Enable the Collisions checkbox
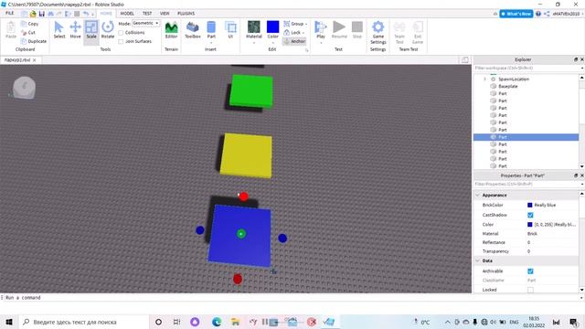Image resolution: width=585 pixels, height=329 pixels. click(121, 33)
